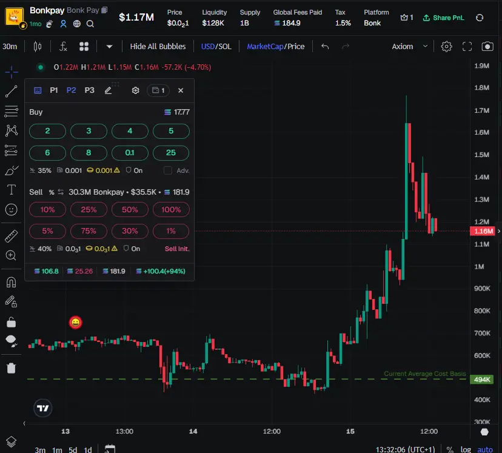502x453 pixels.
Task: Select the 3m date range
Action: 40,449
